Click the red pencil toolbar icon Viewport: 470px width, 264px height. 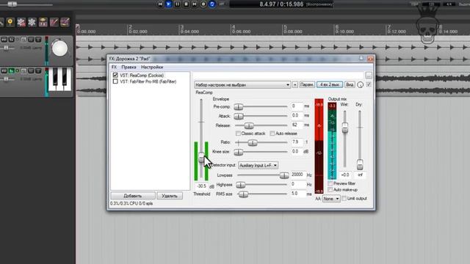pos(54,22)
